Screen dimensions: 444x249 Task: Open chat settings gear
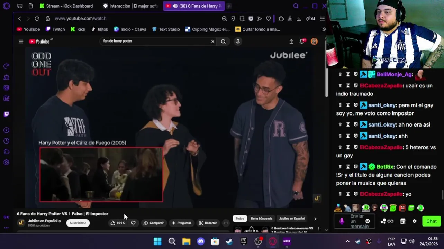click(415, 221)
